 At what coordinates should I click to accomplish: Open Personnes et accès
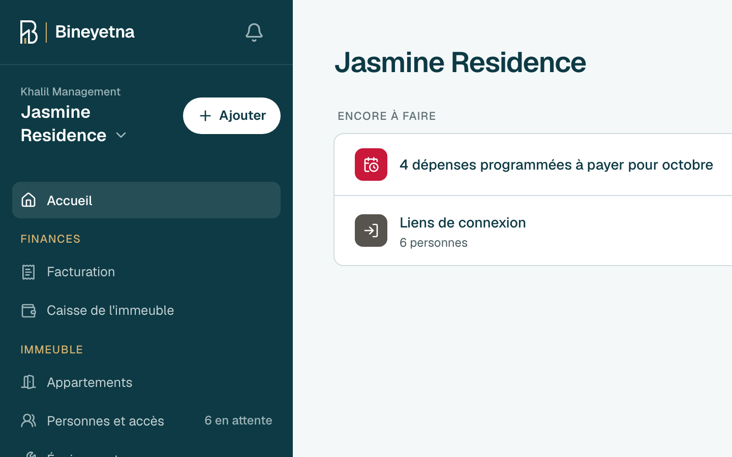click(x=146, y=421)
